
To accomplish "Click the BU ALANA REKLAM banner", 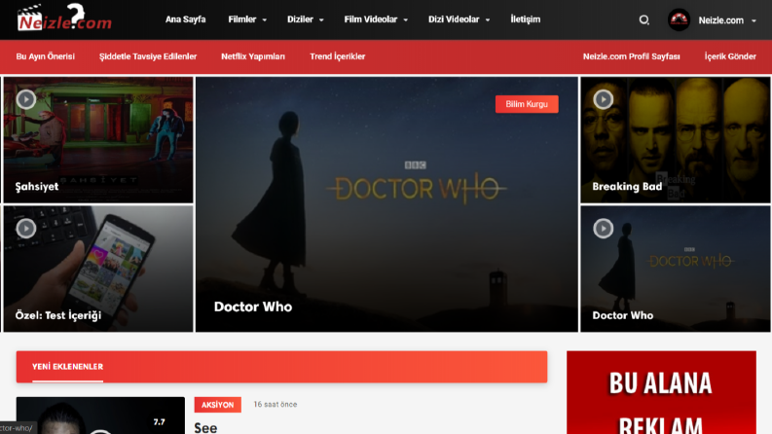I will point(661,393).
